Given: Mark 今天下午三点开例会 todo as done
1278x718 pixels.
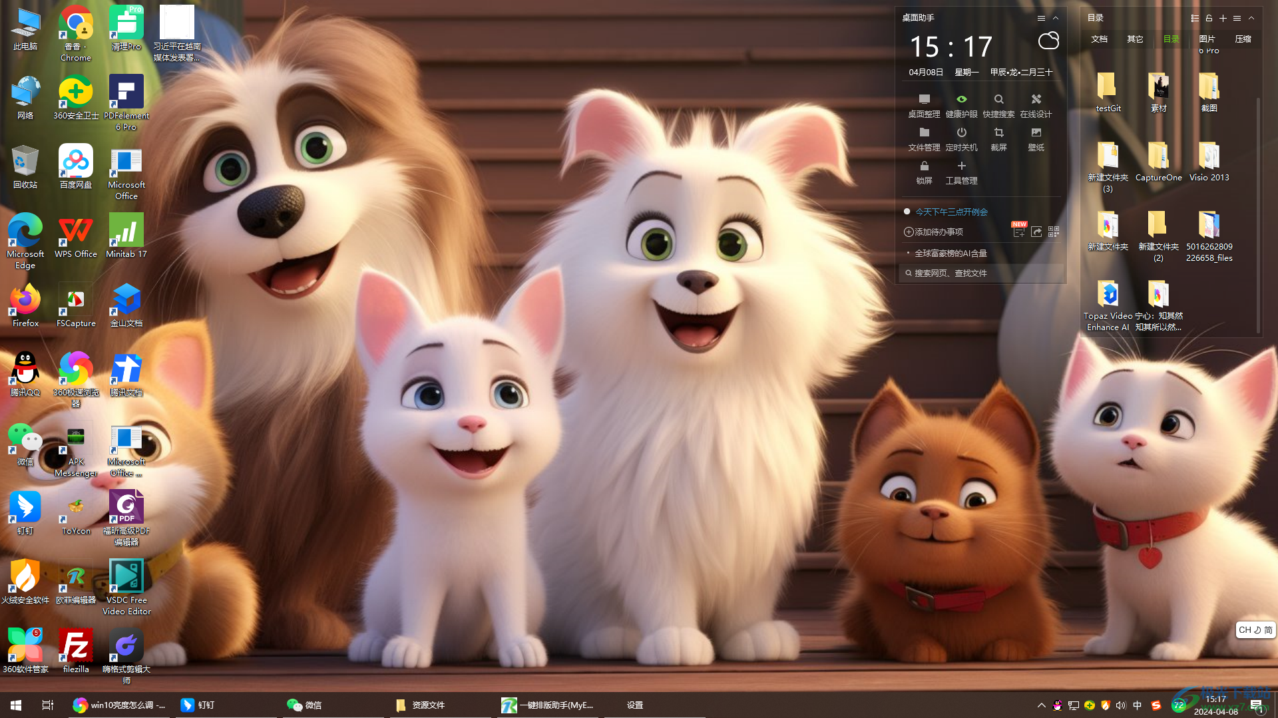Looking at the screenshot, I should click(907, 212).
